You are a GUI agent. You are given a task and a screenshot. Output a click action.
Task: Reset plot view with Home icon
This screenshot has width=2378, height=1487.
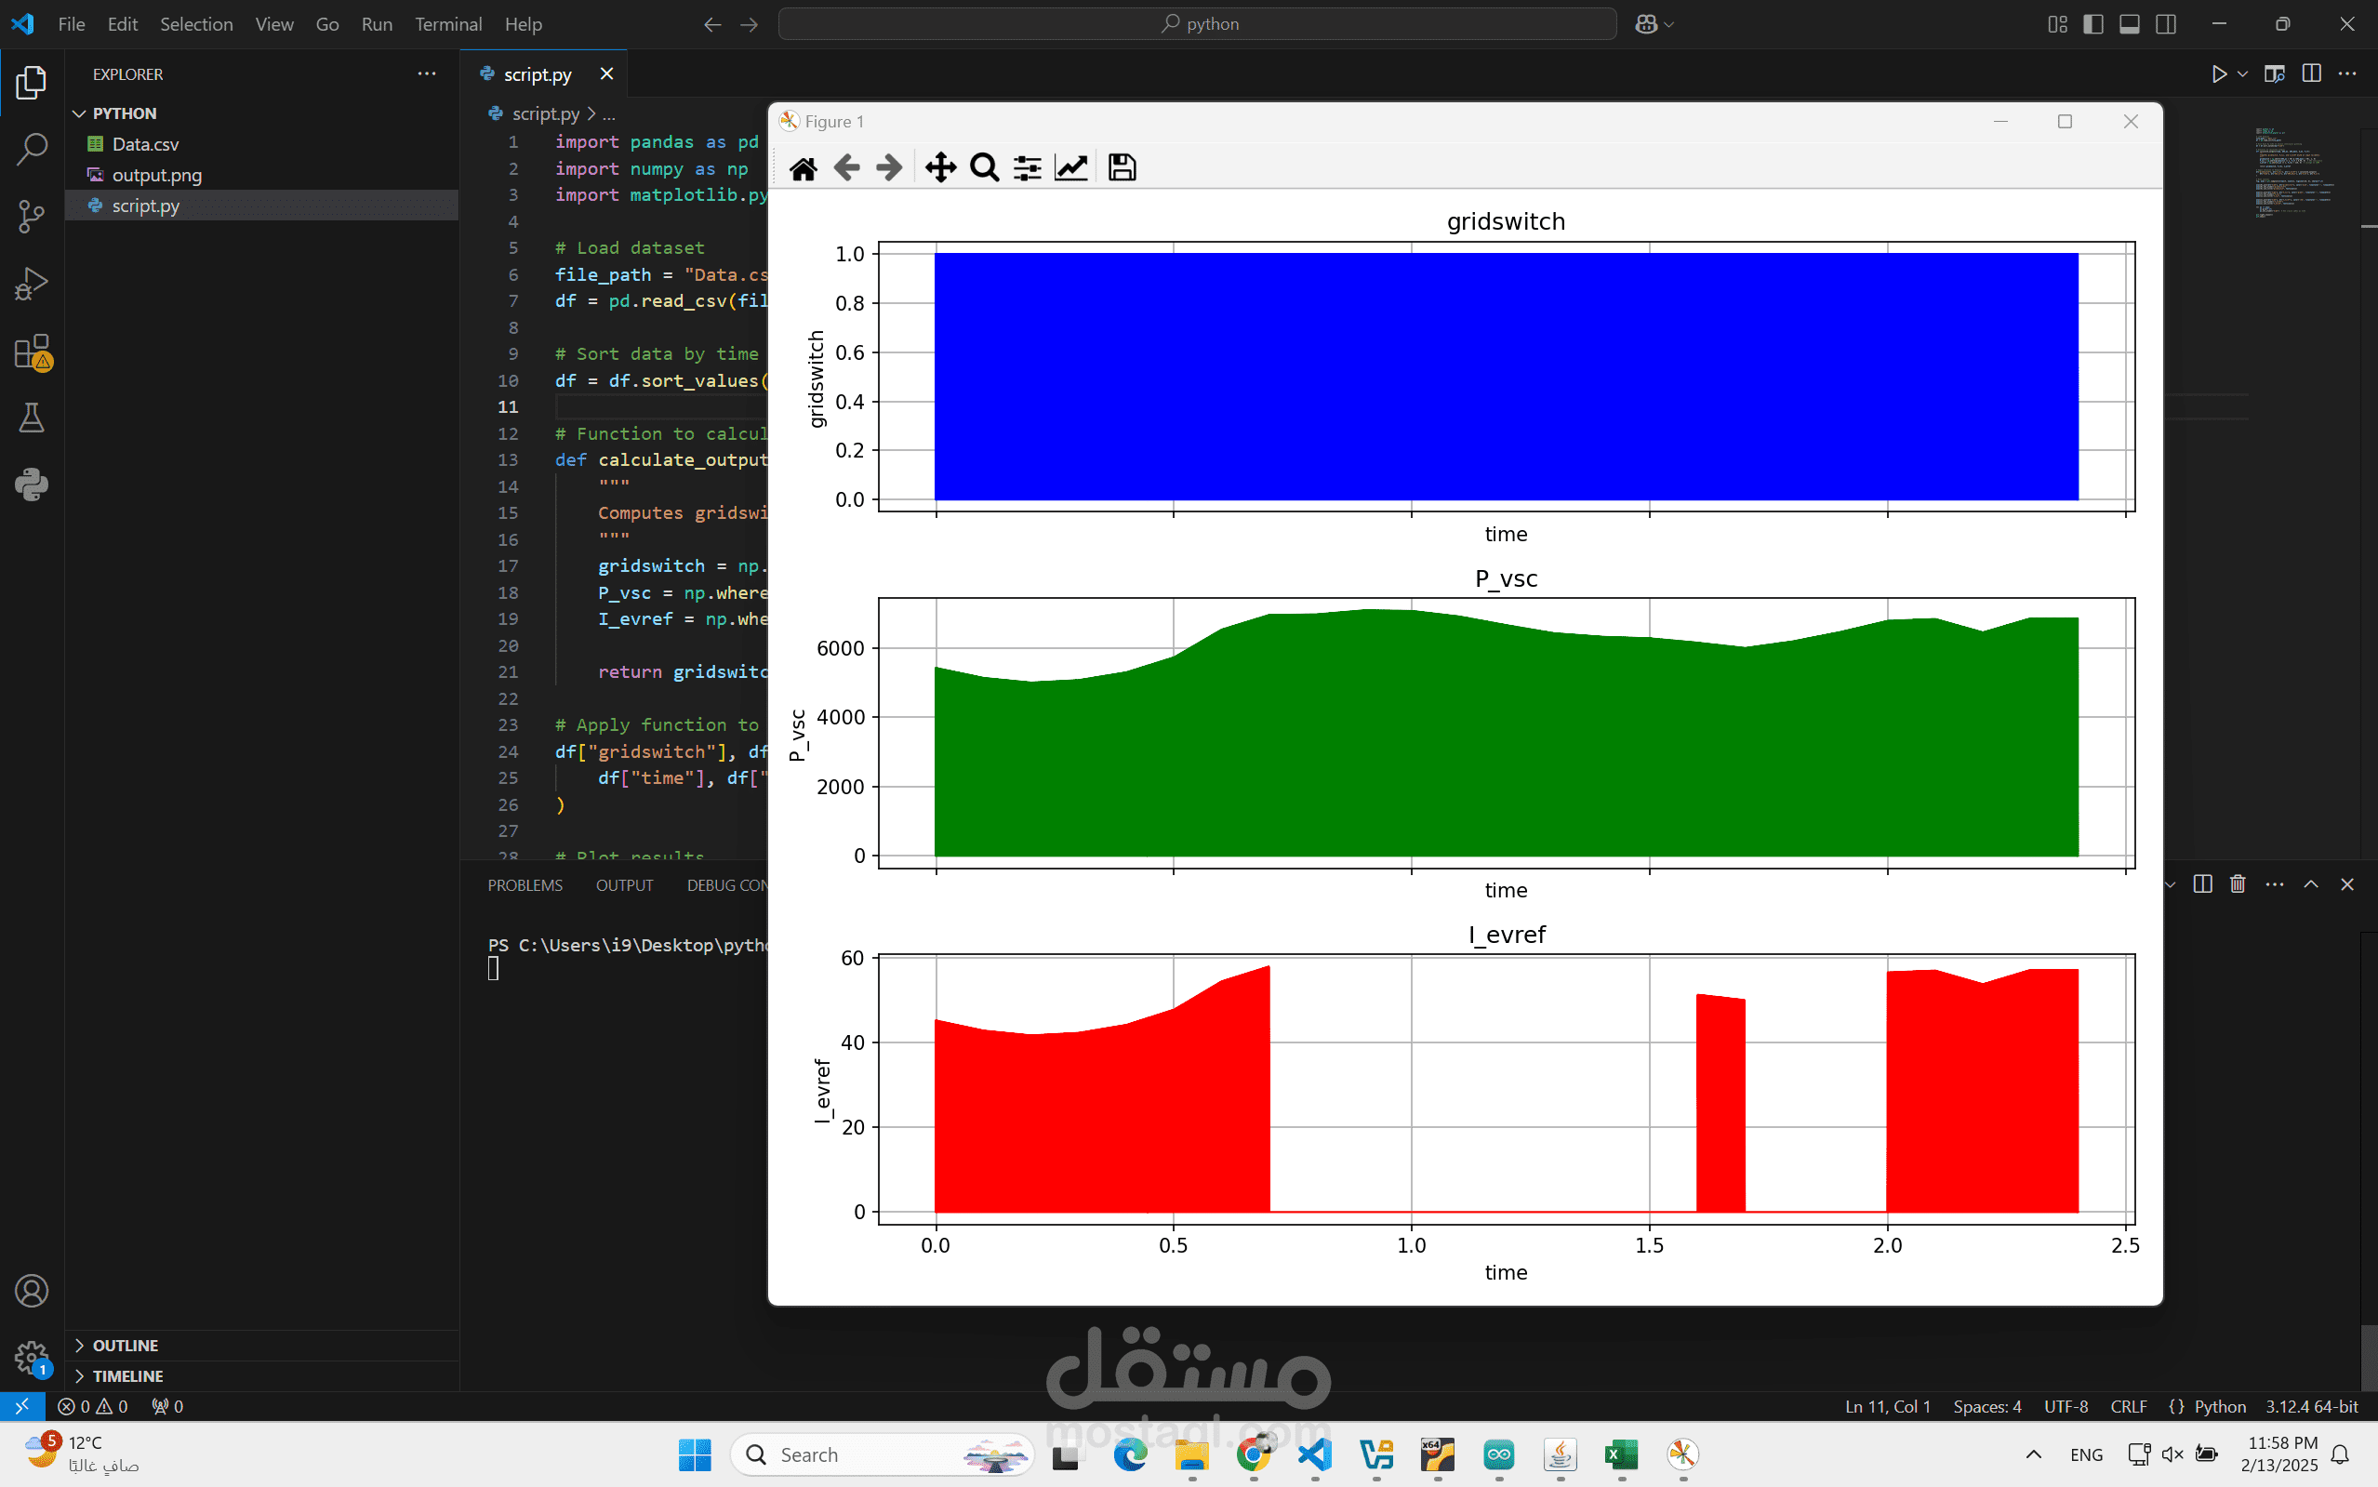pyautogui.click(x=803, y=168)
